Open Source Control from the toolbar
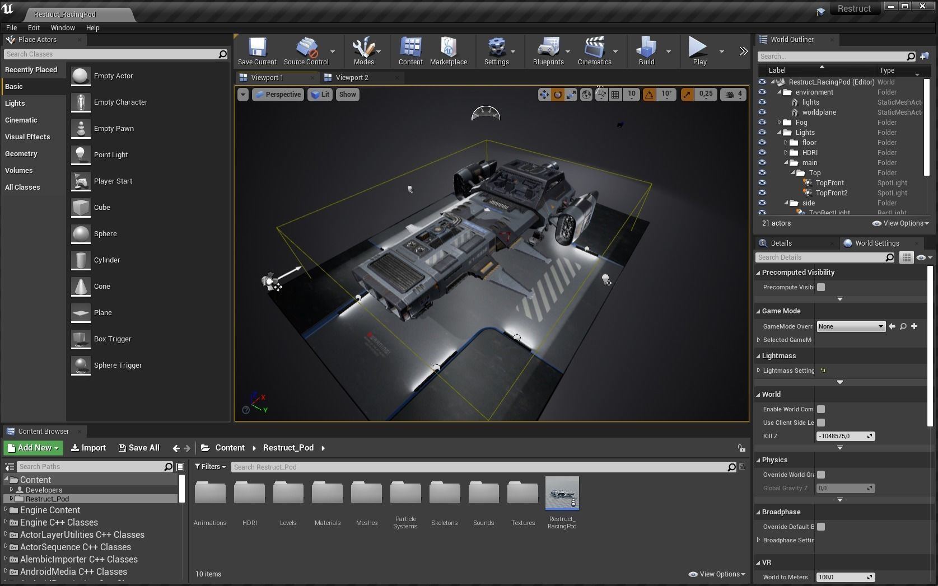938x586 pixels. coord(306,51)
